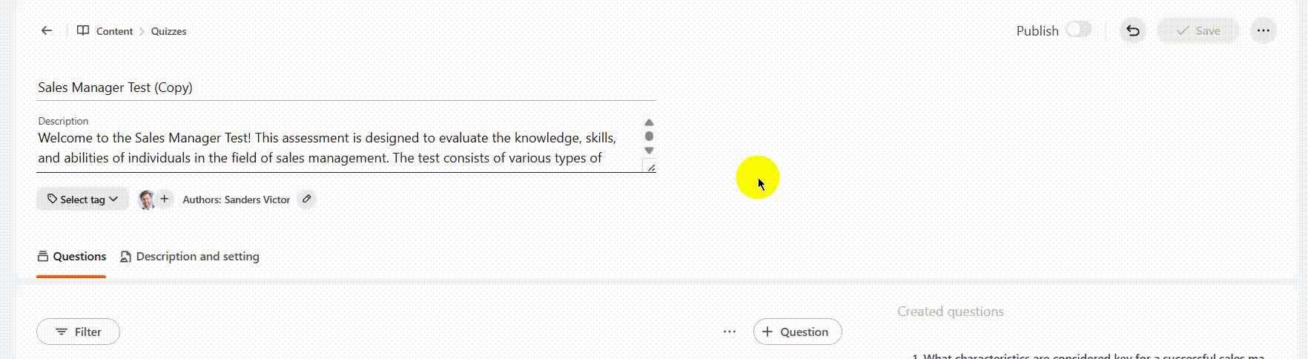Click the Save button
1308x359 pixels.
click(x=1198, y=31)
